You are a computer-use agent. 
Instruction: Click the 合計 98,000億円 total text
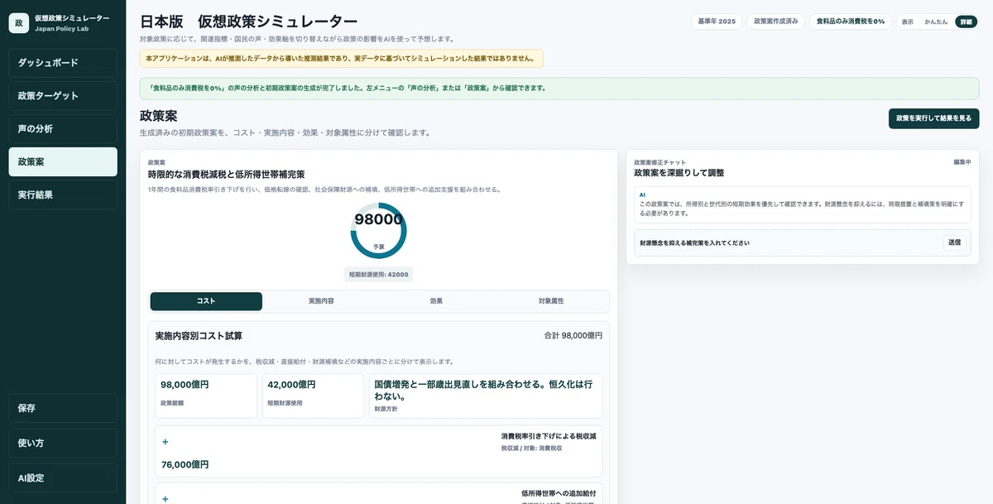coord(573,336)
